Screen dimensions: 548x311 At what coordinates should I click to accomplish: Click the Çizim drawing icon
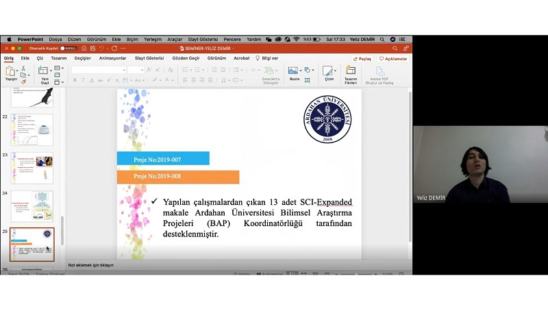point(327,71)
